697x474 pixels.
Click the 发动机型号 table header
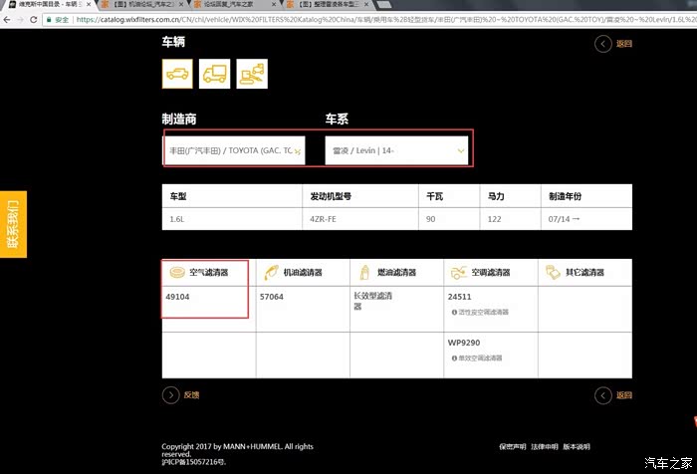pyautogui.click(x=360, y=196)
